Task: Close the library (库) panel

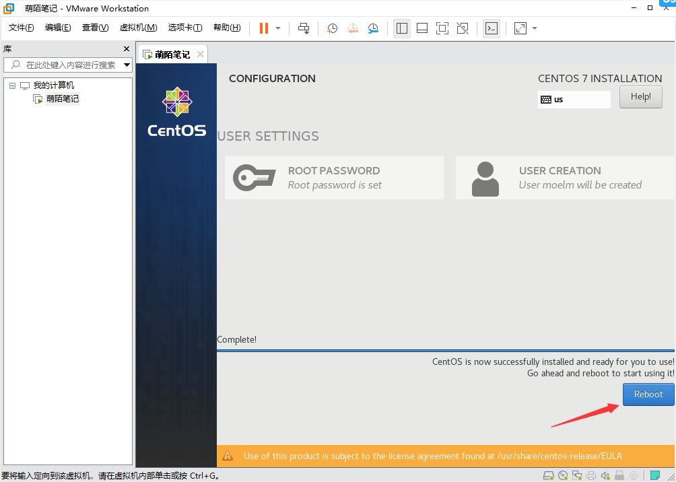Action: tap(127, 48)
